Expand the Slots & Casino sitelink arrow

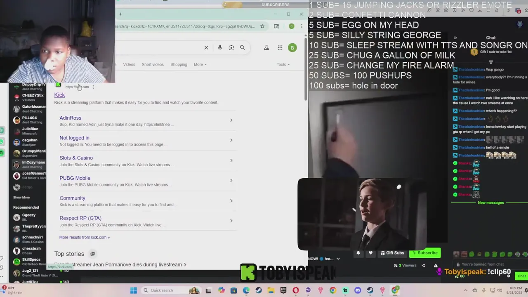tap(231, 160)
